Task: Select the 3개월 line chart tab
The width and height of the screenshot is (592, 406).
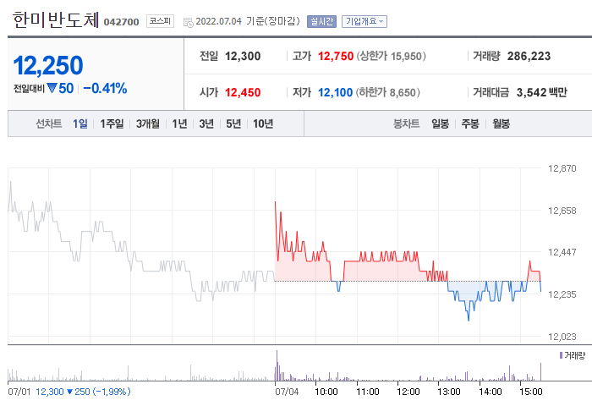Action: (148, 123)
